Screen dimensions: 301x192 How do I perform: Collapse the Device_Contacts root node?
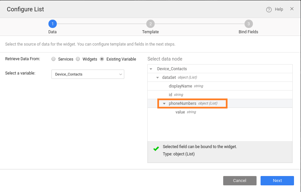151,69
